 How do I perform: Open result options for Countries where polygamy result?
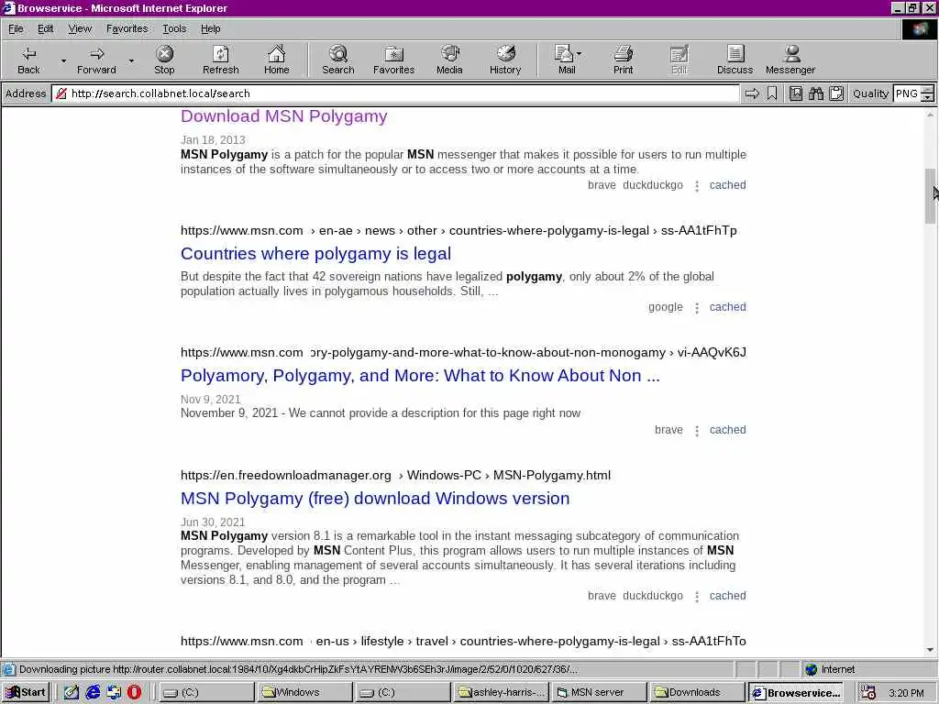pos(697,308)
